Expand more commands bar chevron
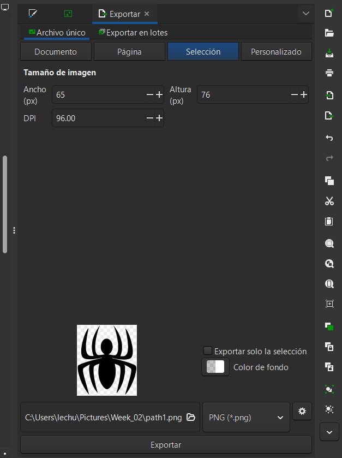 (329, 432)
